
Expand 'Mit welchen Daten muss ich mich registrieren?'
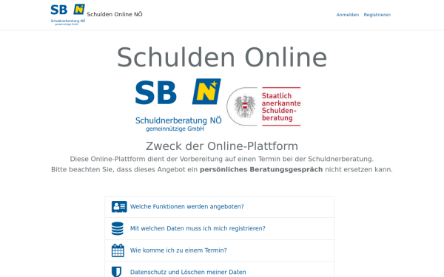pyautogui.click(x=198, y=228)
